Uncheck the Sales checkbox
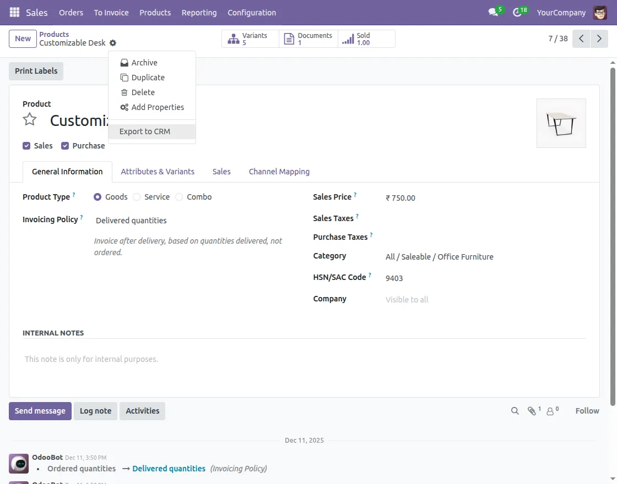 point(26,146)
